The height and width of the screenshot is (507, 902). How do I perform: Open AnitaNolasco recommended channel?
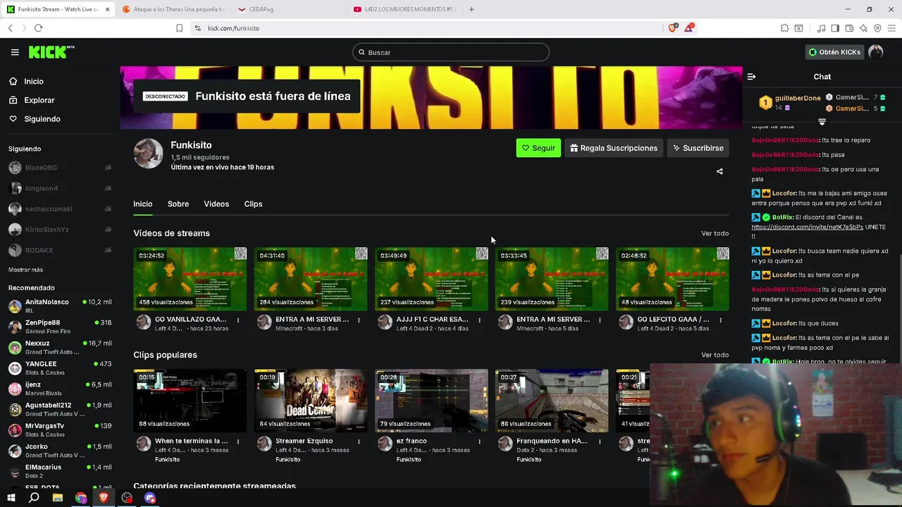[x=60, y=306]
